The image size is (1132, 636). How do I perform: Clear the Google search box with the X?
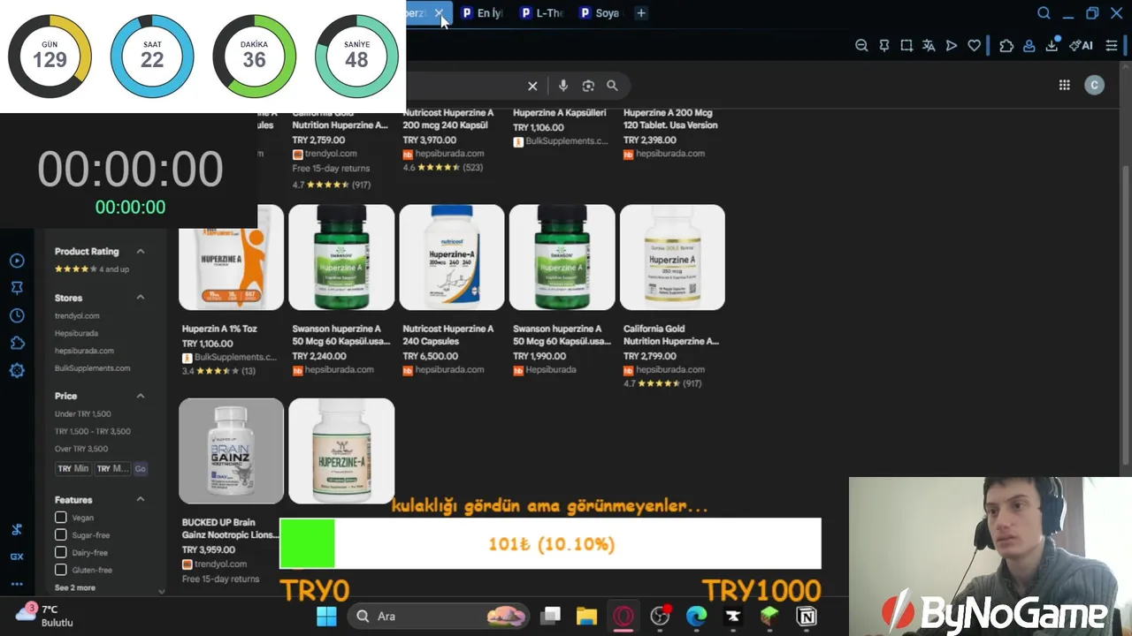click(x=532, y=86)
